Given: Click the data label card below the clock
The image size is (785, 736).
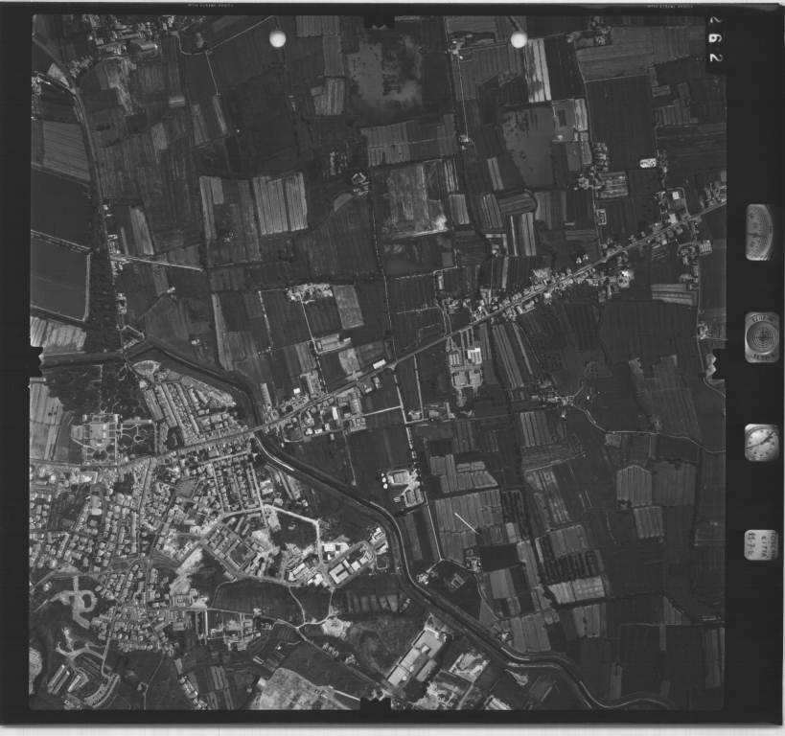Looking at the screenshot, I should pos(761,544).
